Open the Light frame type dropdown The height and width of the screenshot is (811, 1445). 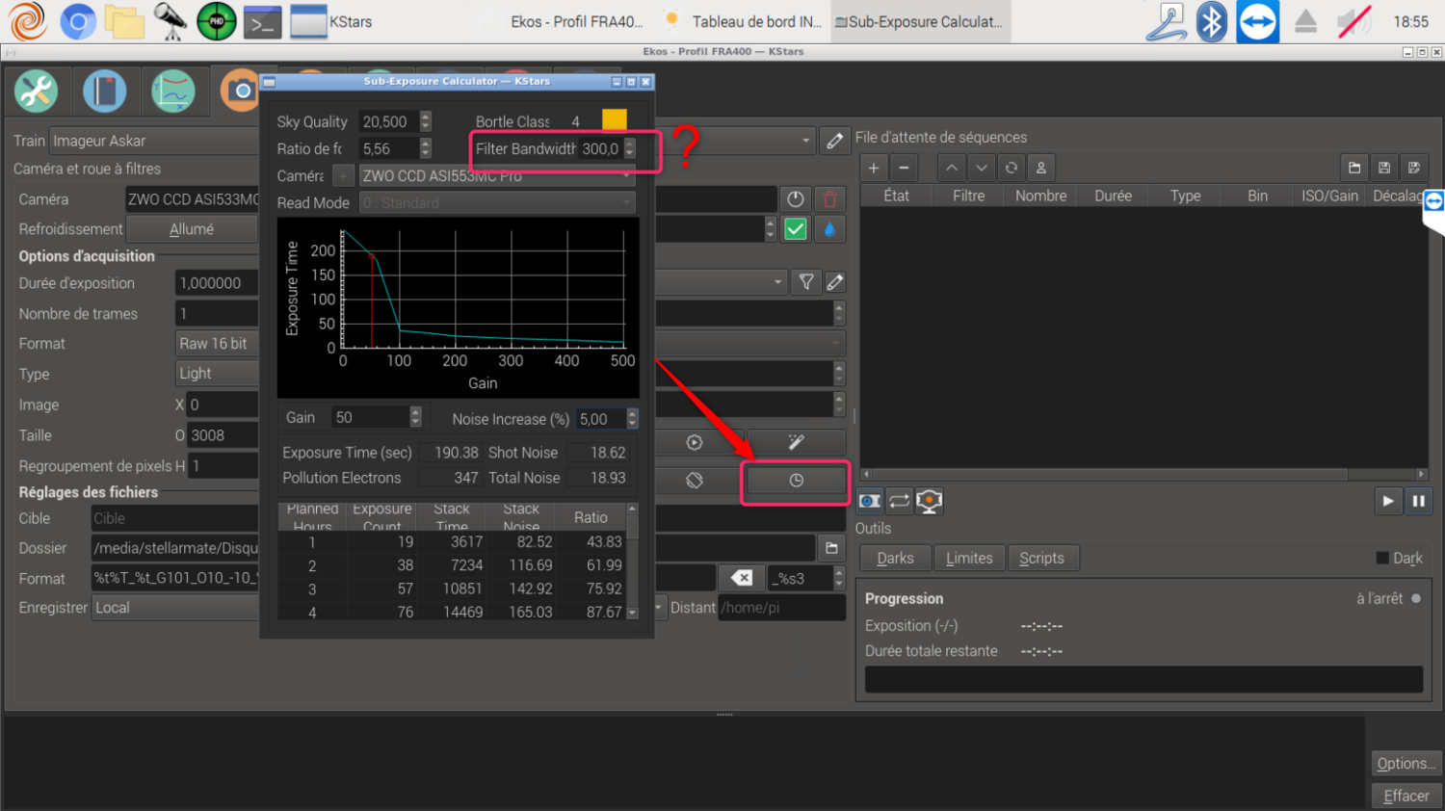[x=217, y=374]
